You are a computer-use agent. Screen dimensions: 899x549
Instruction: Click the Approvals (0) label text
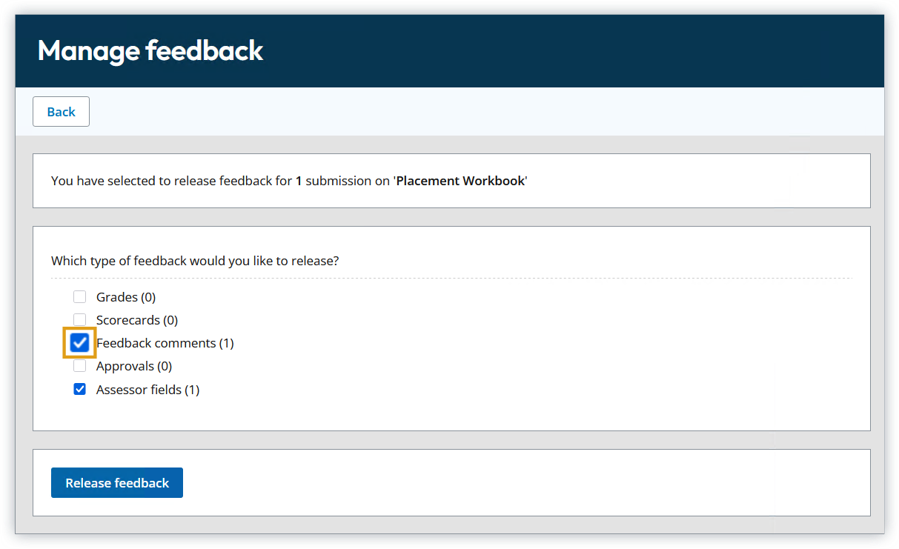pyautogui.click(x=133, y=366)
